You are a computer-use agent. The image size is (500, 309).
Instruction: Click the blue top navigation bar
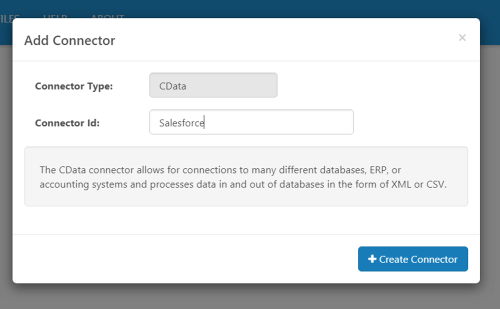click(x=300, y=8)
